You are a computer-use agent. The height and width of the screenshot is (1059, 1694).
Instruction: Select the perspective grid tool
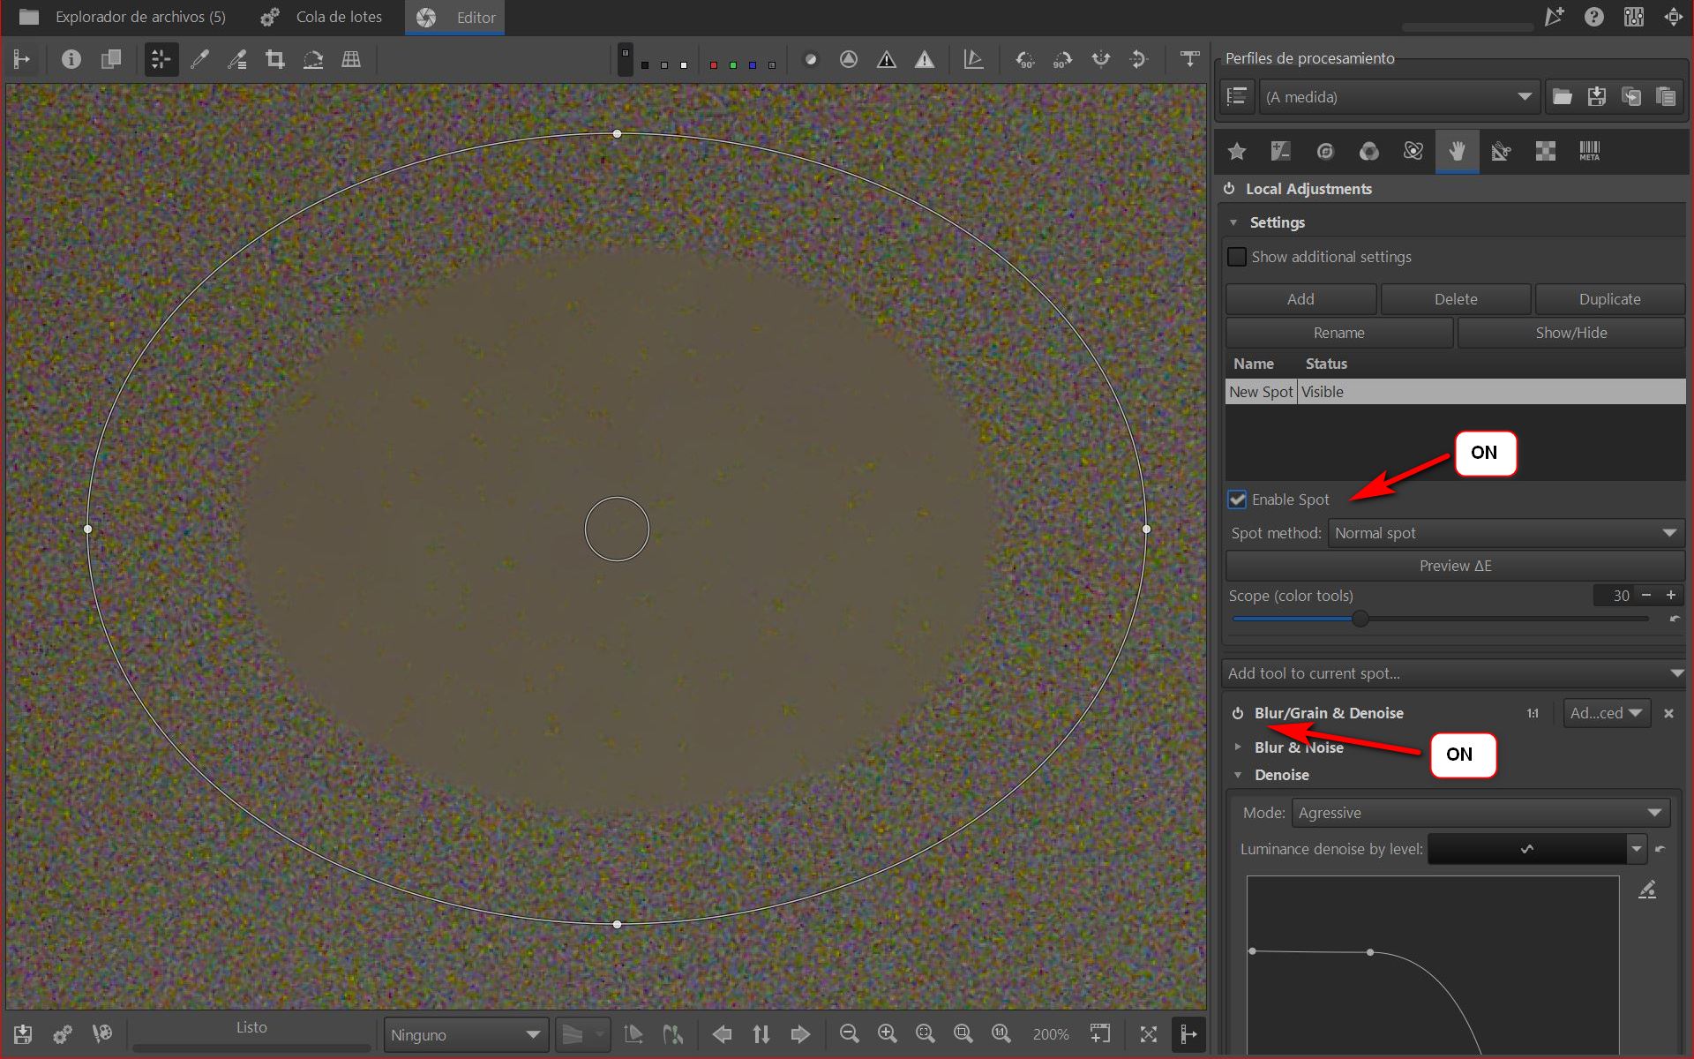pos(351,59)
